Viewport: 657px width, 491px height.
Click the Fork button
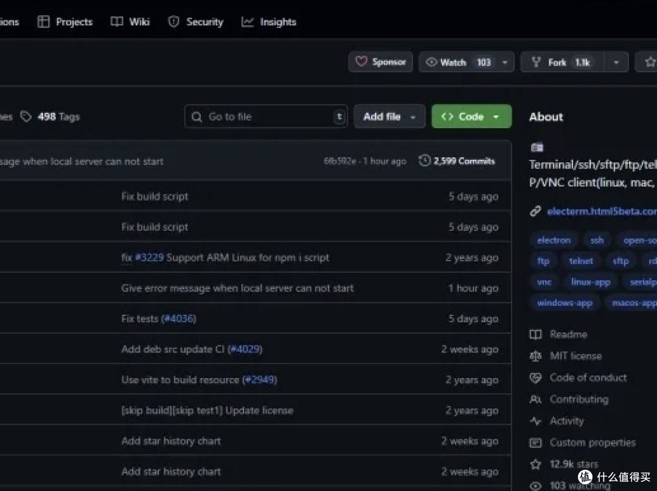562,63
